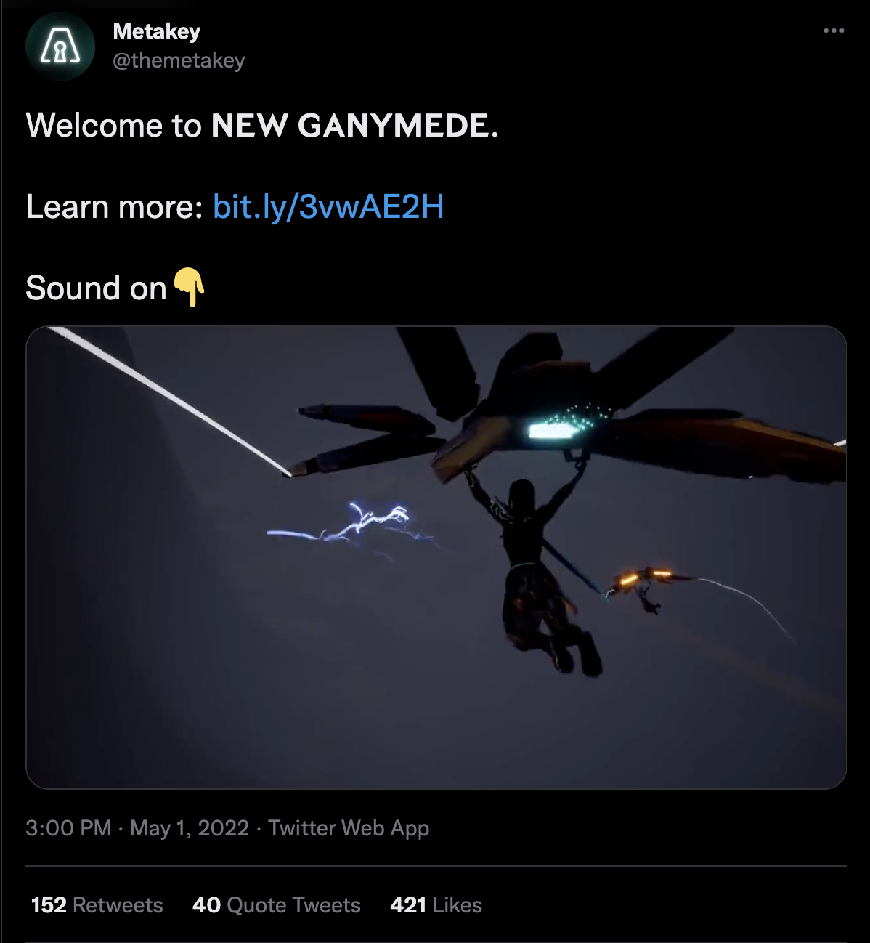Viewport: 870px width, 943px height.
Task: Click the May 1, 2022 date
Action: [190, 828]
